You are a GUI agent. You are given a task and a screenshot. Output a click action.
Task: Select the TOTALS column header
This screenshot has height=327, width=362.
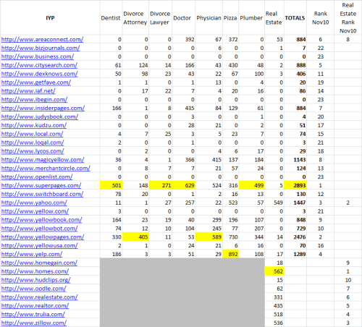click(x=295, y=18)
